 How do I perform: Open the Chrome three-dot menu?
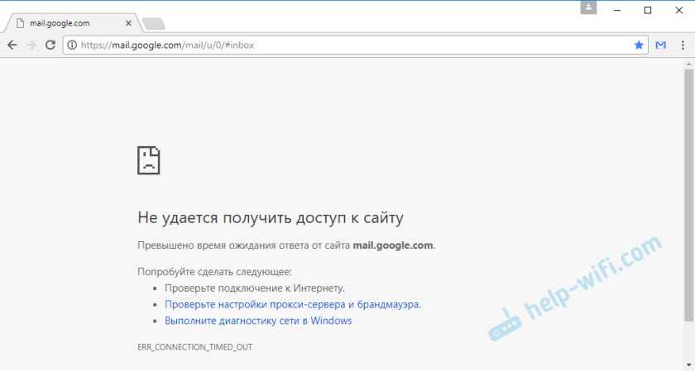coord(682,45)
